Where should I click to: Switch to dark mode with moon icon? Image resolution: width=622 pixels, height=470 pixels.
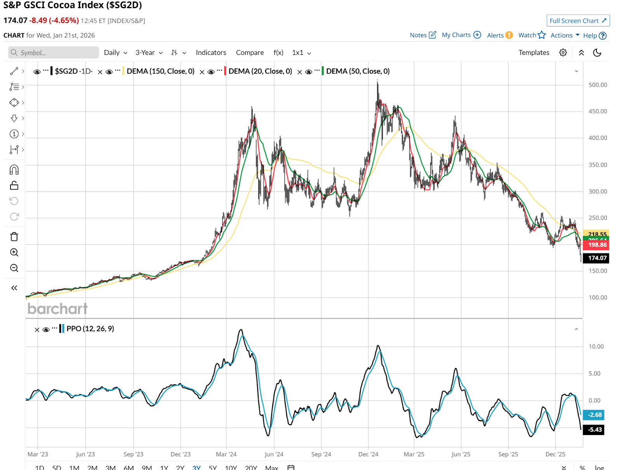[x=597, y=52]
